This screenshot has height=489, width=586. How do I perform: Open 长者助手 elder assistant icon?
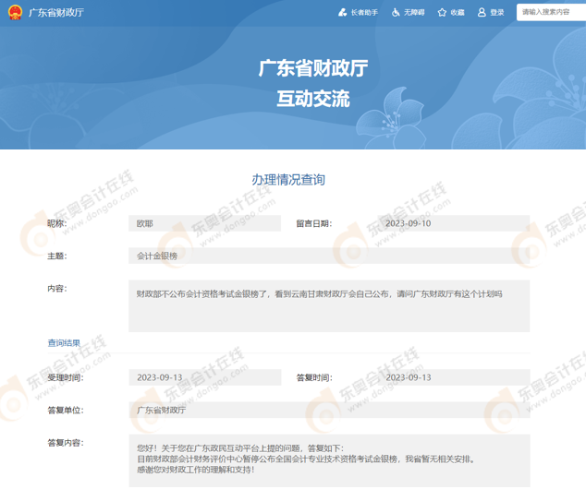point(343,13)
